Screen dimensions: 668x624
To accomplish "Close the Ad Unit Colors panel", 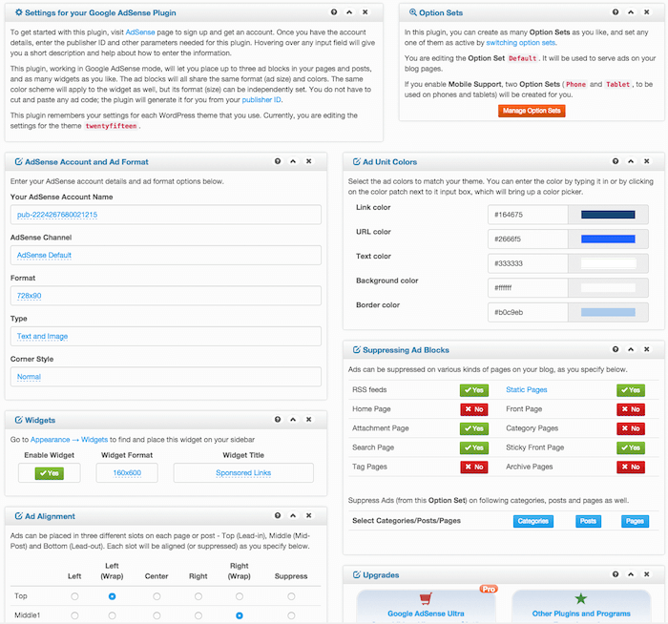I will click(647, 161).
